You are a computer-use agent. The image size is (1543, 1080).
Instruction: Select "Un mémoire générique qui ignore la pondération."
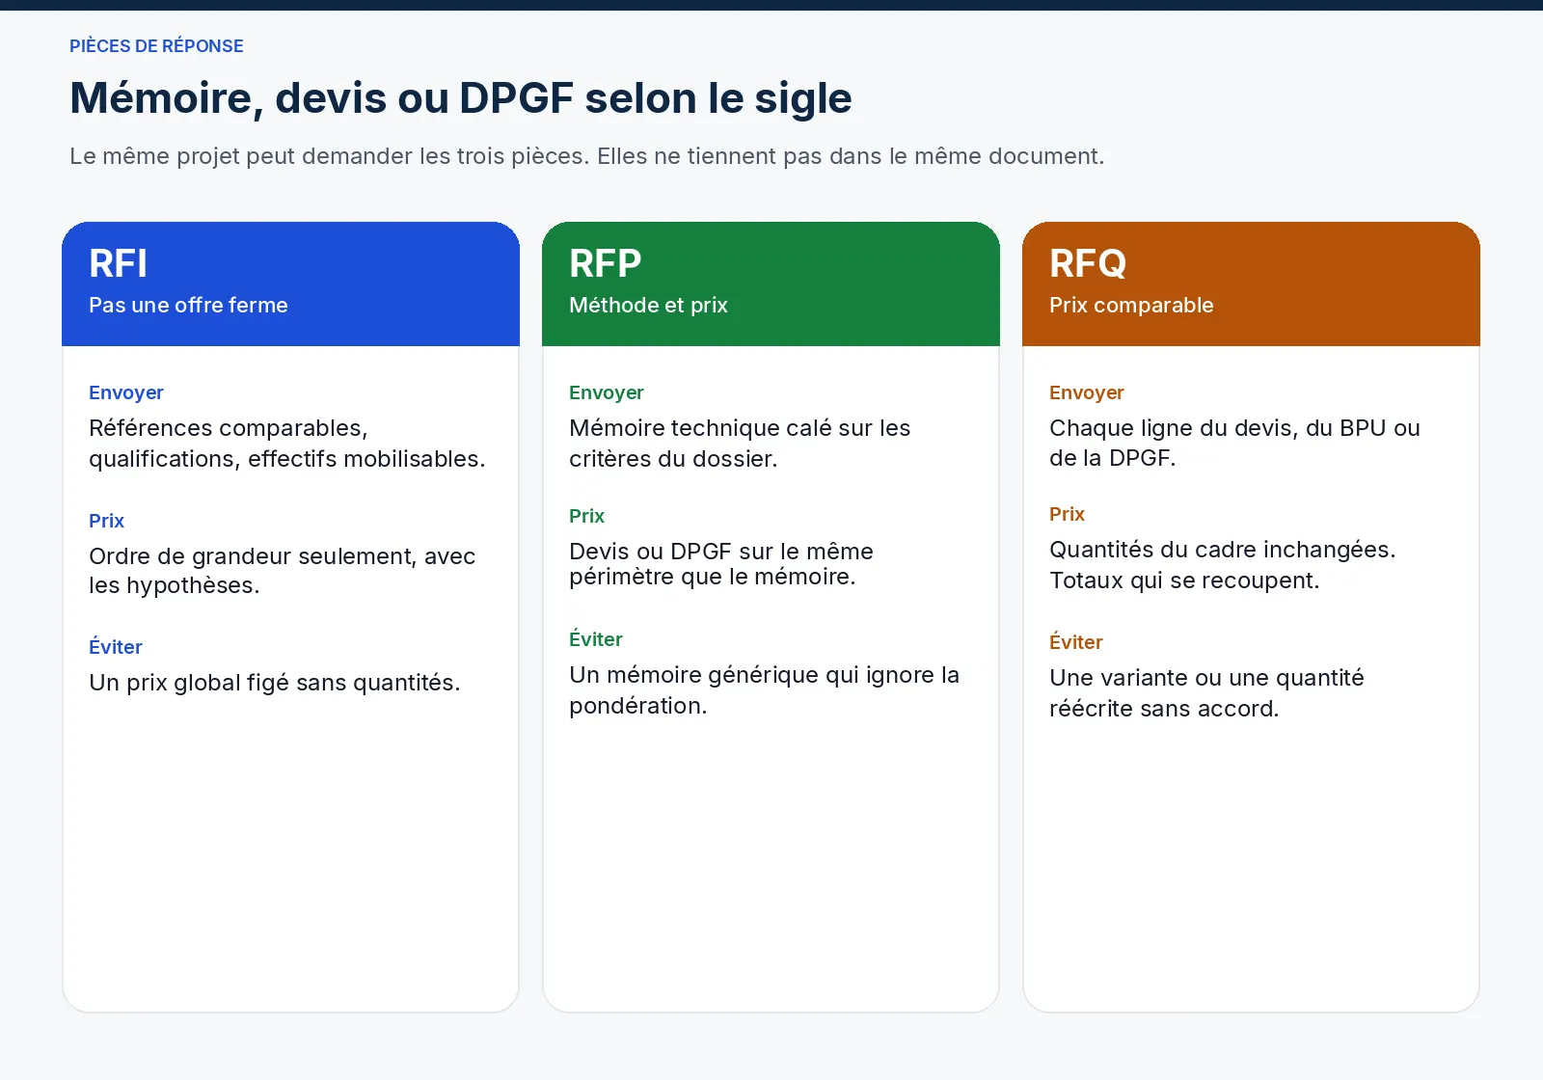(x=765, y=690)
